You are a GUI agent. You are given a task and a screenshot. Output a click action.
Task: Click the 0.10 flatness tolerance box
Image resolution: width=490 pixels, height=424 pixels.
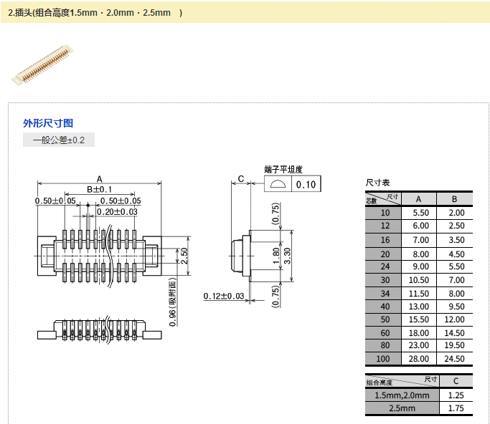(x=306, y=185)
